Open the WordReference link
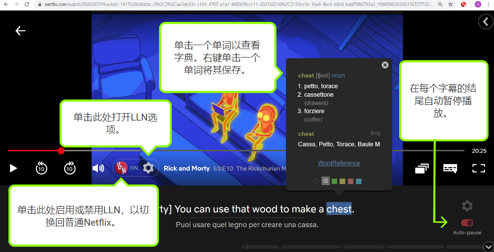The width and height of the screenshot is (494, 252). point(339,163)
